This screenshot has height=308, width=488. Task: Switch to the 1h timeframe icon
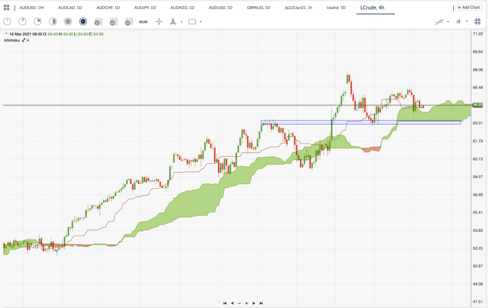point(68,21)
